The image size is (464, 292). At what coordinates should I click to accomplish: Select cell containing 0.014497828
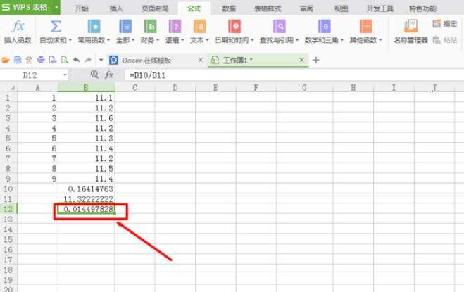tap(86, 209)
